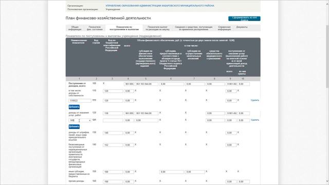The image size is (329, 185).
Task: Click the 'Учреждение' value text
Action: pos(113,9)
